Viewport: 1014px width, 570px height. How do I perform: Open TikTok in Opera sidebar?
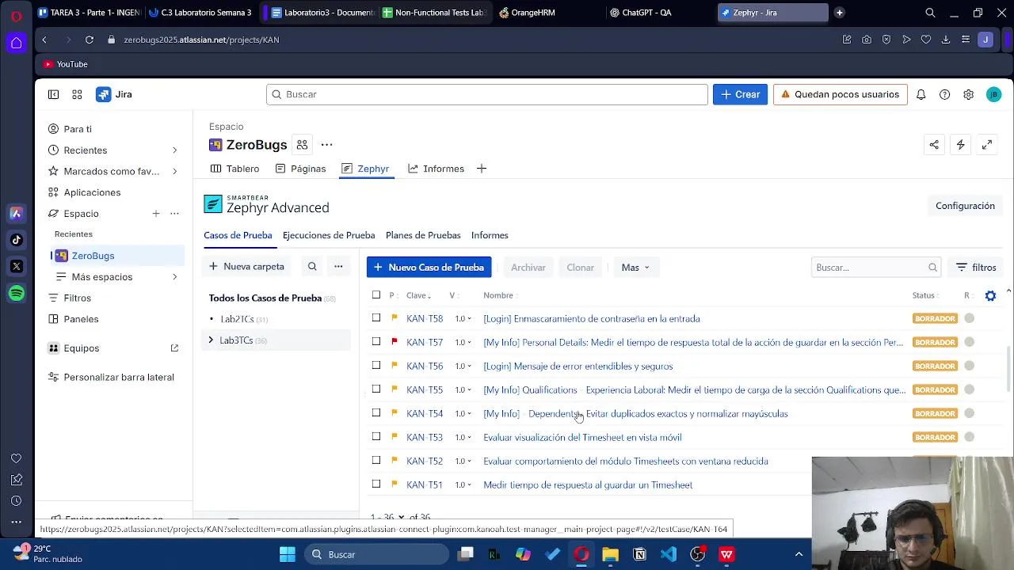click(17, 240)
